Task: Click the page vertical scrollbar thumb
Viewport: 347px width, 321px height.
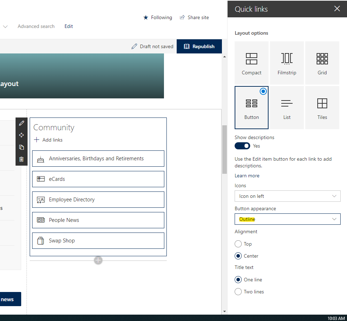Action: point(224,149)
